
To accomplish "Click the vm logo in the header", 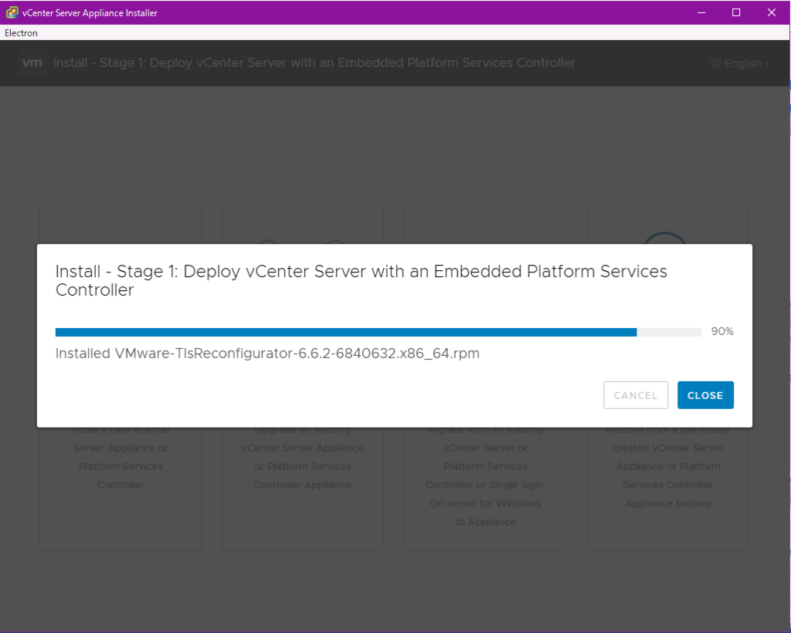I will click(x=32, y=63).
